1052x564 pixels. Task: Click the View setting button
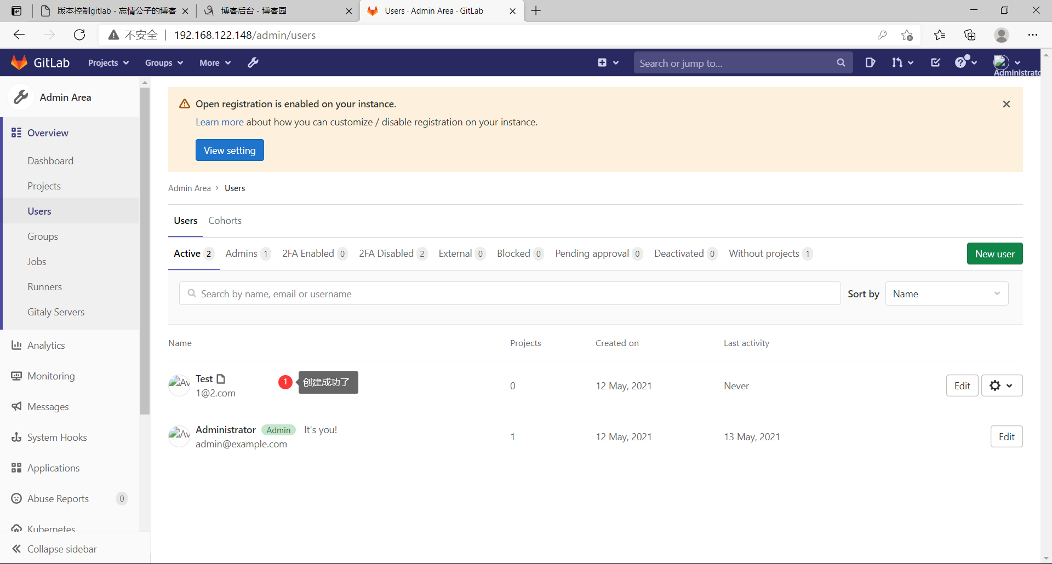pyautogui.click(x=230, y=150)
